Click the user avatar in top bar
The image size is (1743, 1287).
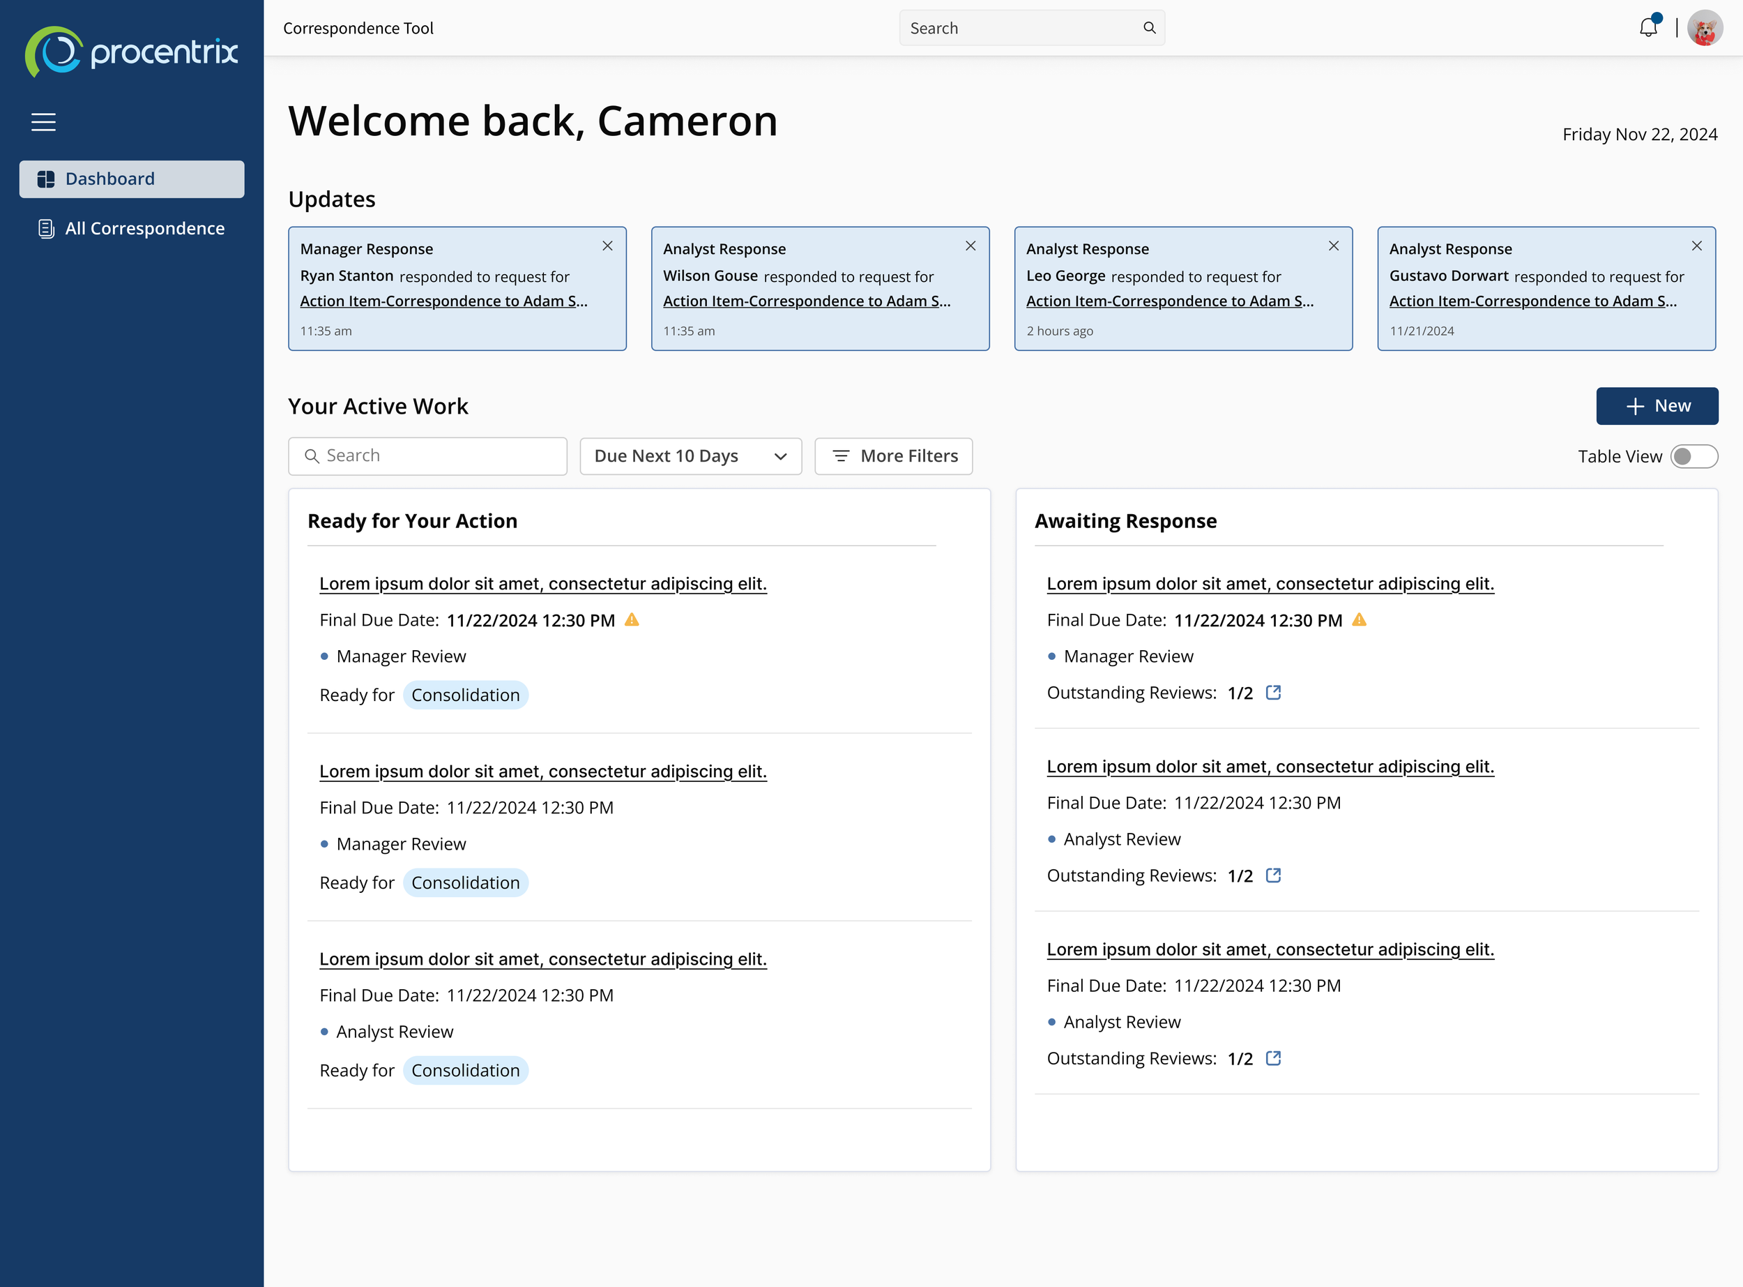[x=1704, y=28]
